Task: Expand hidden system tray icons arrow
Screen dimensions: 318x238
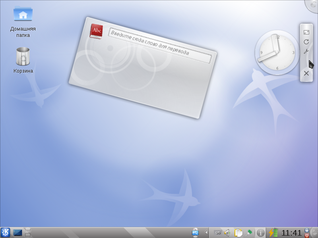Action: 206,232
